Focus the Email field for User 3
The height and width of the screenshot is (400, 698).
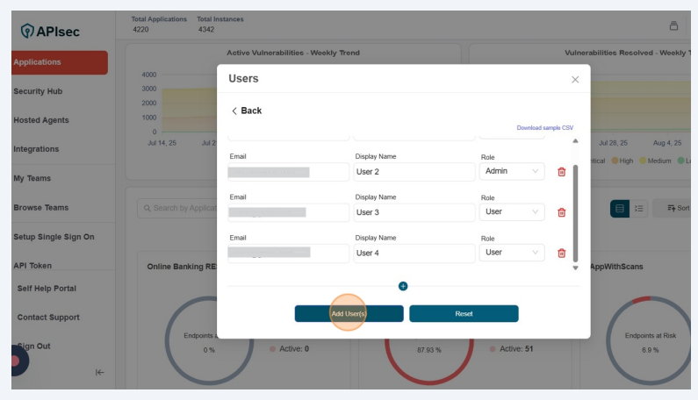[x=288, y=212]
